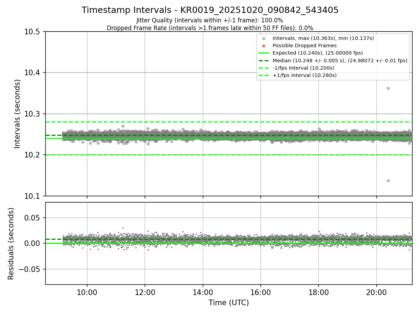Select the low outlier data point at 10.137s
Viewport: 420px width, 315px height.
[388, 181]
